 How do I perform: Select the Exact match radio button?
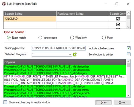tap(9, 38)
